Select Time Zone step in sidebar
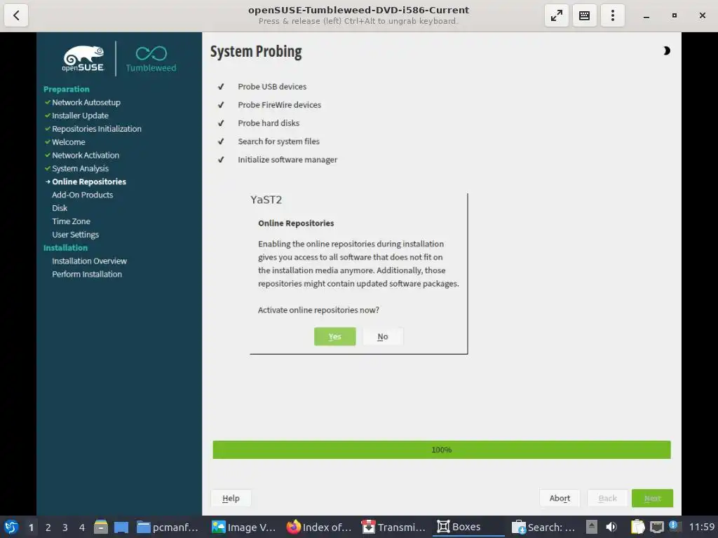The image size is (718, 538). pos(71,221)
